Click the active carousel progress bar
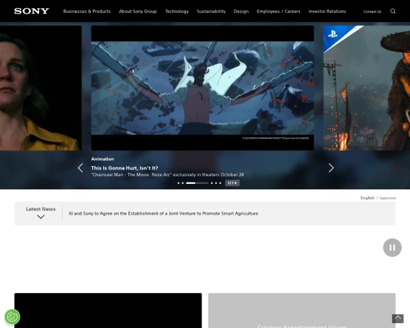410x328 pixels. [x=197, y=183]
